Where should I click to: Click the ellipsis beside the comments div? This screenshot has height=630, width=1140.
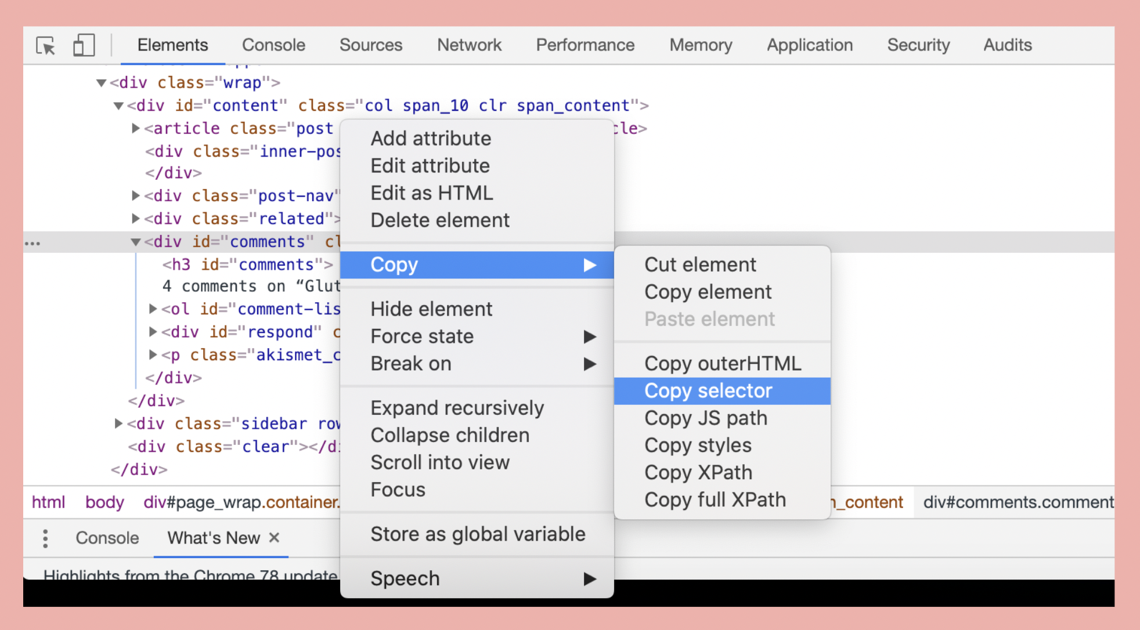click(x=32, y=242)
